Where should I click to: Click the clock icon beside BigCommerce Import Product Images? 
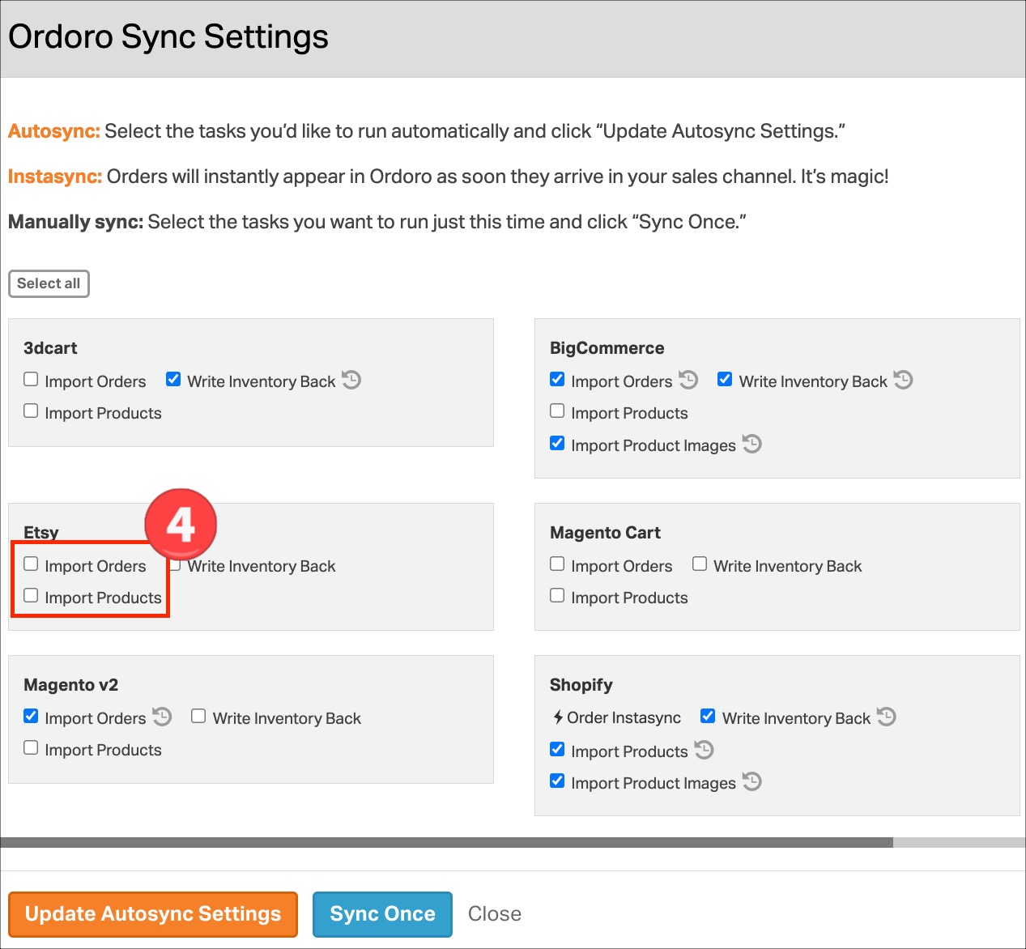click(x=752, y=444)
